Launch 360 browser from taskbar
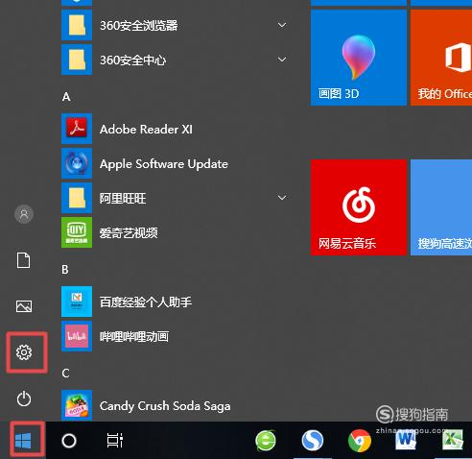The image size is (472, 459). [266, 441]
